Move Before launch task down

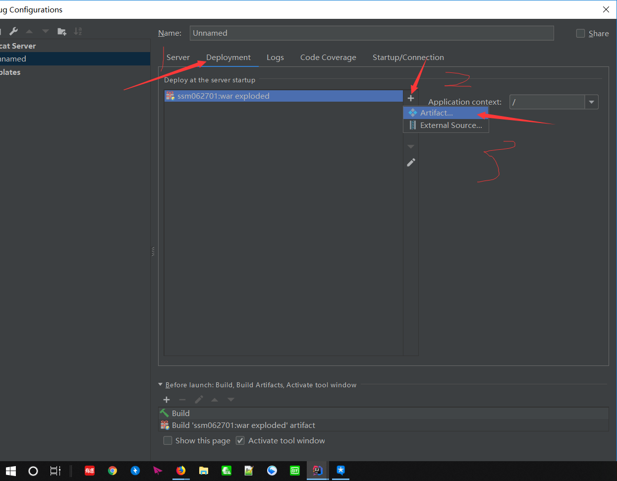tap(231, 400)
